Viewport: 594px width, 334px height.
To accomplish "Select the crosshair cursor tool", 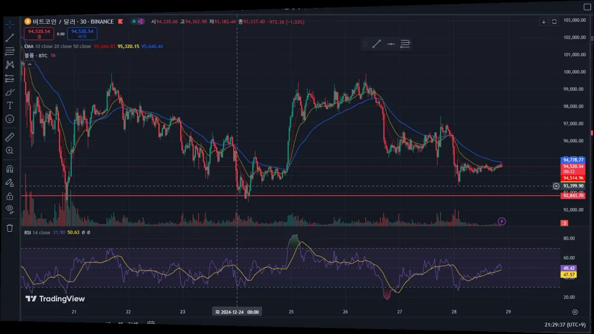I will click(9, 24).
